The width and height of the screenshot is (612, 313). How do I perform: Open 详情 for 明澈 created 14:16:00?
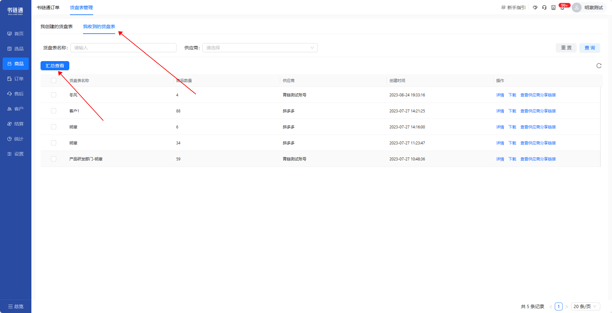[x=500, y=127]
